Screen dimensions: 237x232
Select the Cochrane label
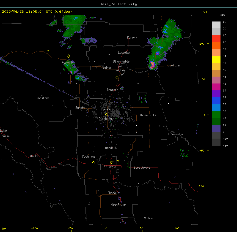point(89,157)
